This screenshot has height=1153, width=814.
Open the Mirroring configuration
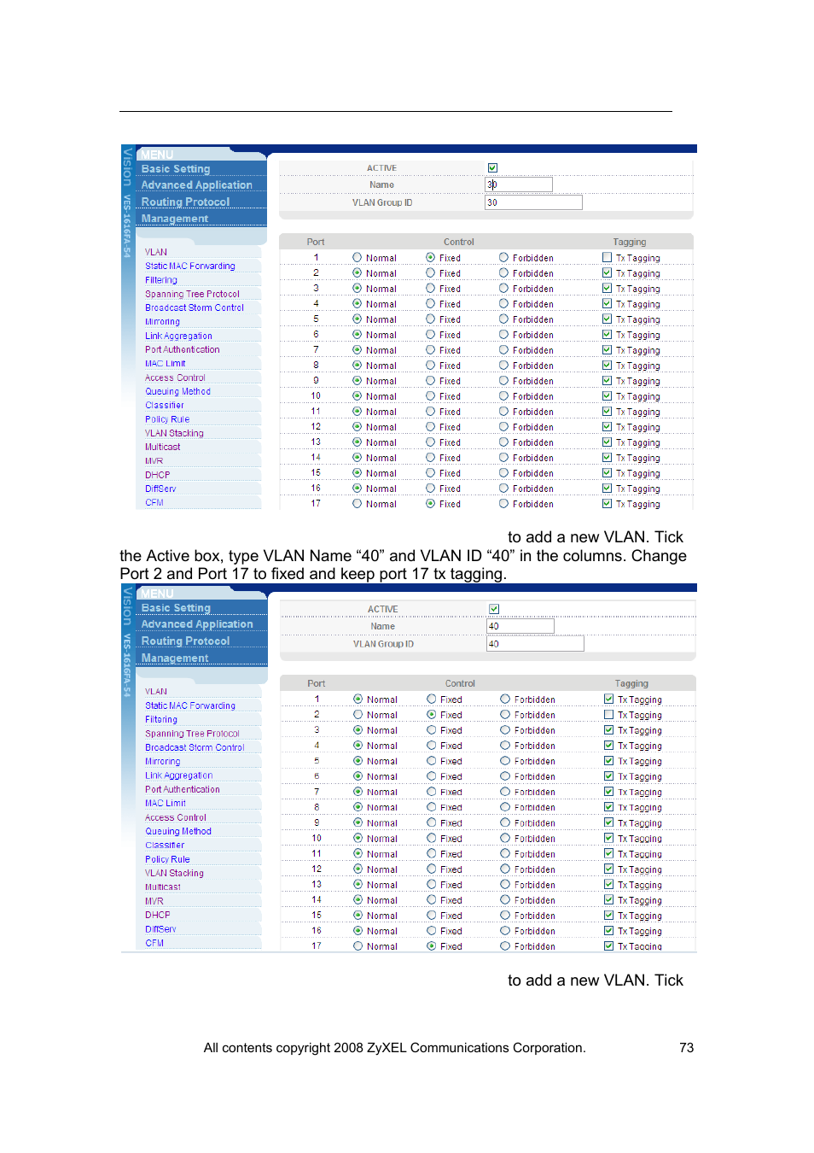coord(162,320)
